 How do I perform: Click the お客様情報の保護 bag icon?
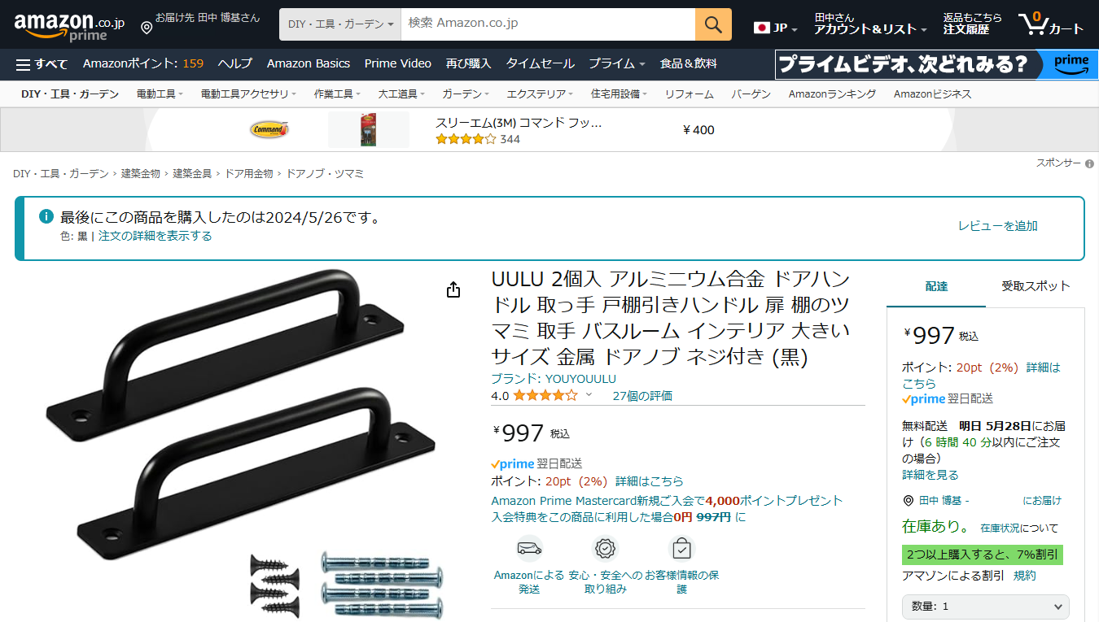(x=681, y=548)
